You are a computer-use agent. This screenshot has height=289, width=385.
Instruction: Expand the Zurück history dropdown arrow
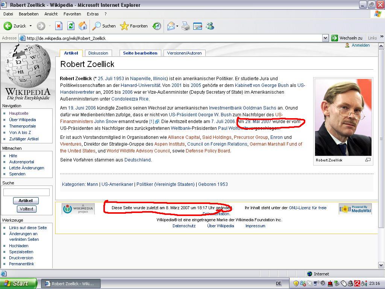click(x=31, y=26)
